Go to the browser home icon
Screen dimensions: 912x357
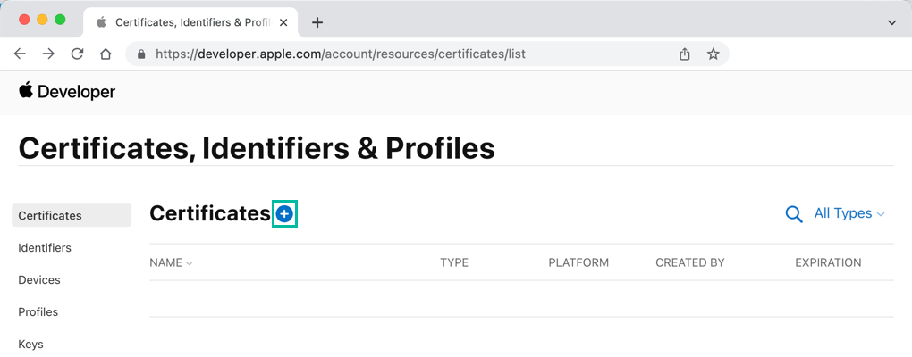106,54
